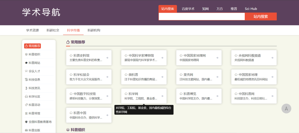The width and height of the screenshot is (299, 133).
Task: Open the 科普博览 link
Action: pyautogui.click(x=199, y=96)
